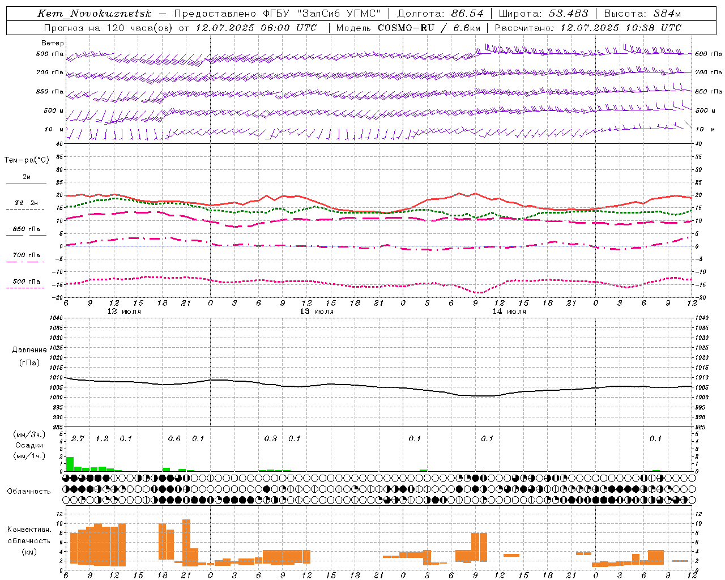Click the Тем-ра(°C) panel label
The height and width of the screenshot is (580, 725).
(27, 160)
